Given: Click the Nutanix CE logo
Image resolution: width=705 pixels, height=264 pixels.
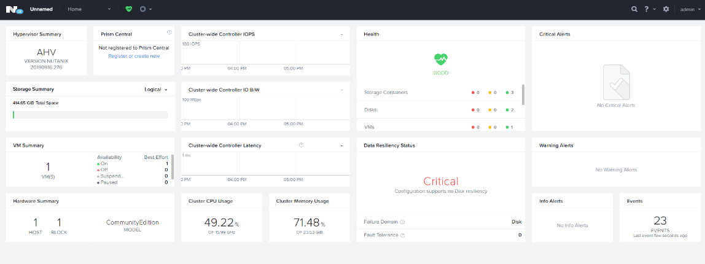Looking at the screenshot, I should [x=14, y=9].
